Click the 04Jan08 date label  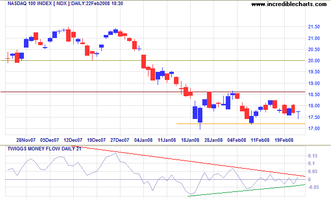[143, 140]
